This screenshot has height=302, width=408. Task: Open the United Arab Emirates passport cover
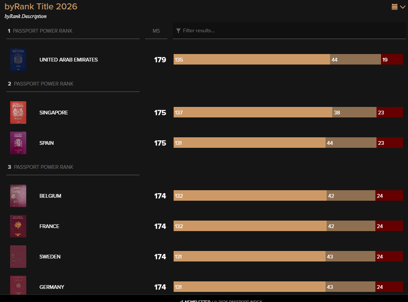point(18,60)
